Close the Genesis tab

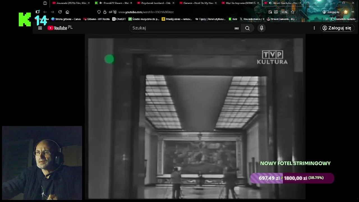tap(215, 3)
